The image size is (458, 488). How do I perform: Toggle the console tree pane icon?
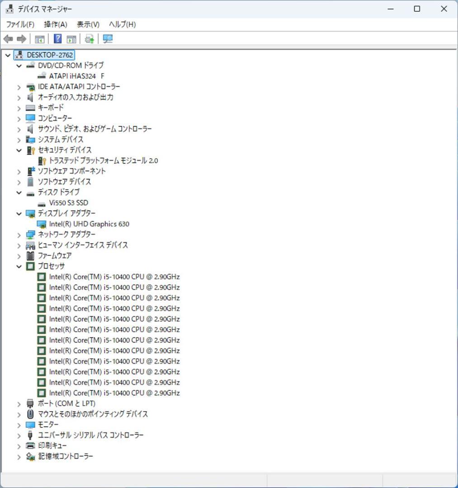(39, 39)
